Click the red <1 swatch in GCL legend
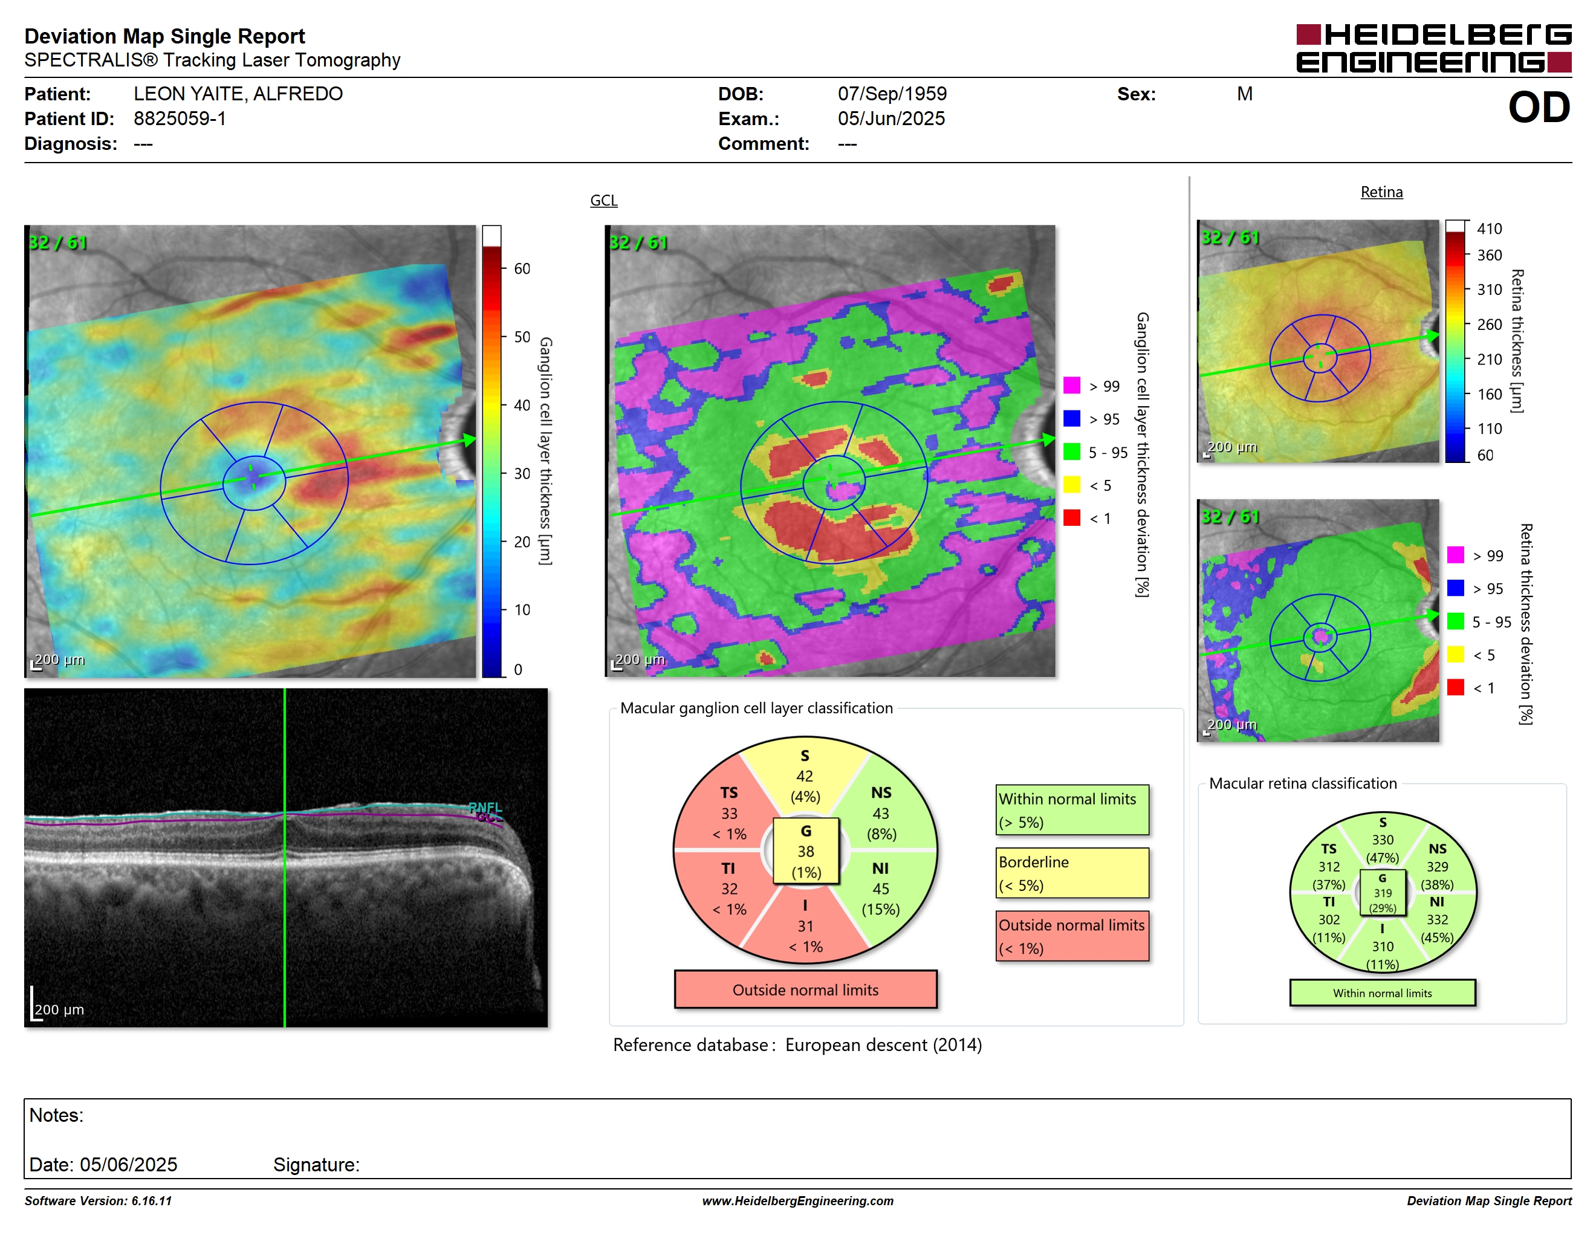Viewport: 1596px width, 1233px height. [1071, 517]
